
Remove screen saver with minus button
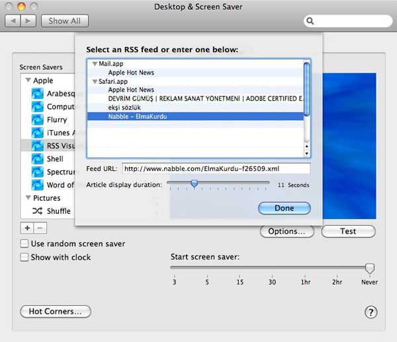tap(40, 228)
